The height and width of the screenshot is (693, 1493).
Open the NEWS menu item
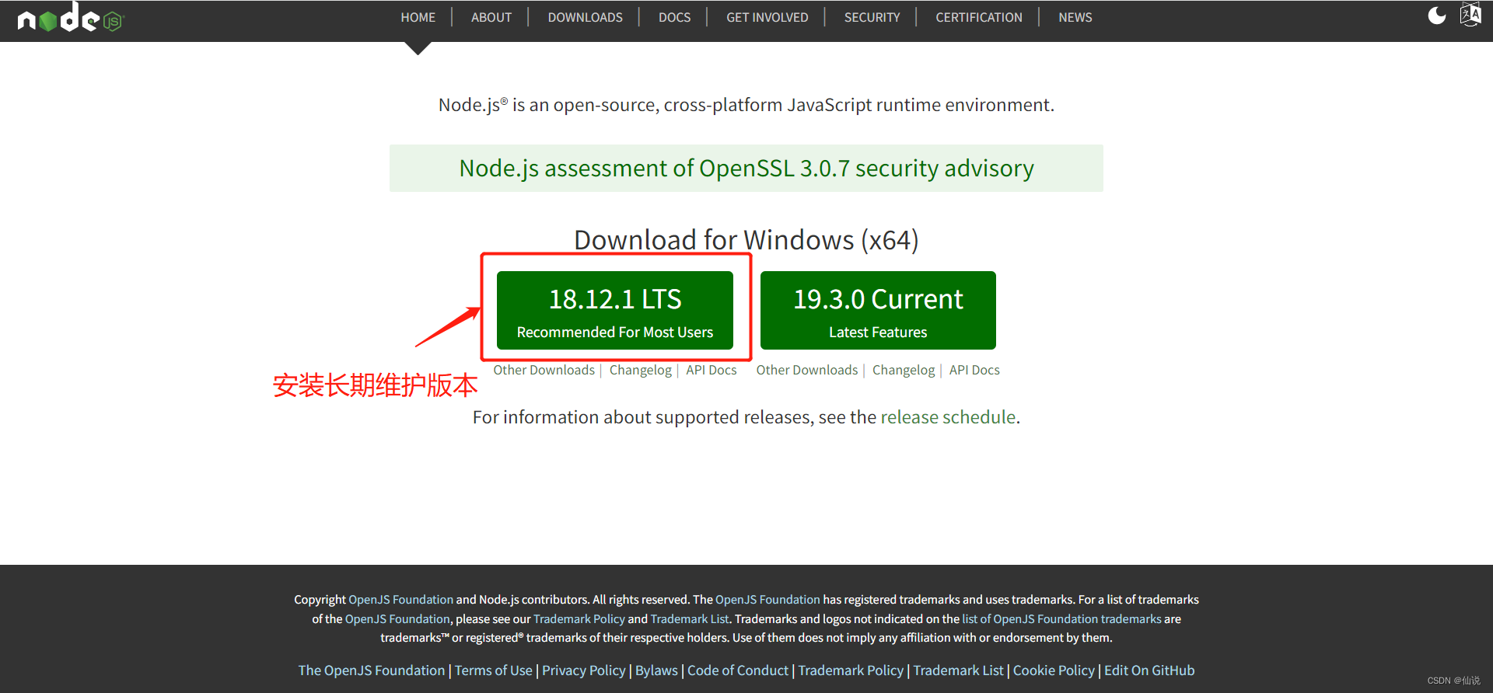pyautogui.click(x=1075, y=17)
